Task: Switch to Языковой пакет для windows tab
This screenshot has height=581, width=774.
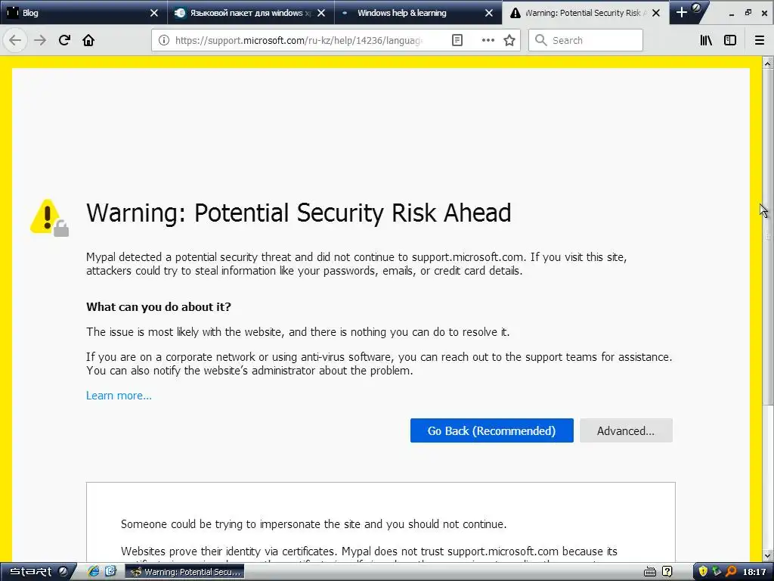Action: click(251, 13)
